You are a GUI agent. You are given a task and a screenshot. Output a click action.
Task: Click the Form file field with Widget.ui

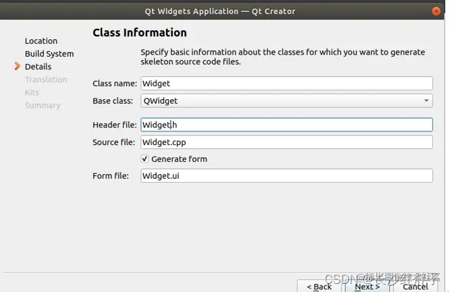point(287,175)
